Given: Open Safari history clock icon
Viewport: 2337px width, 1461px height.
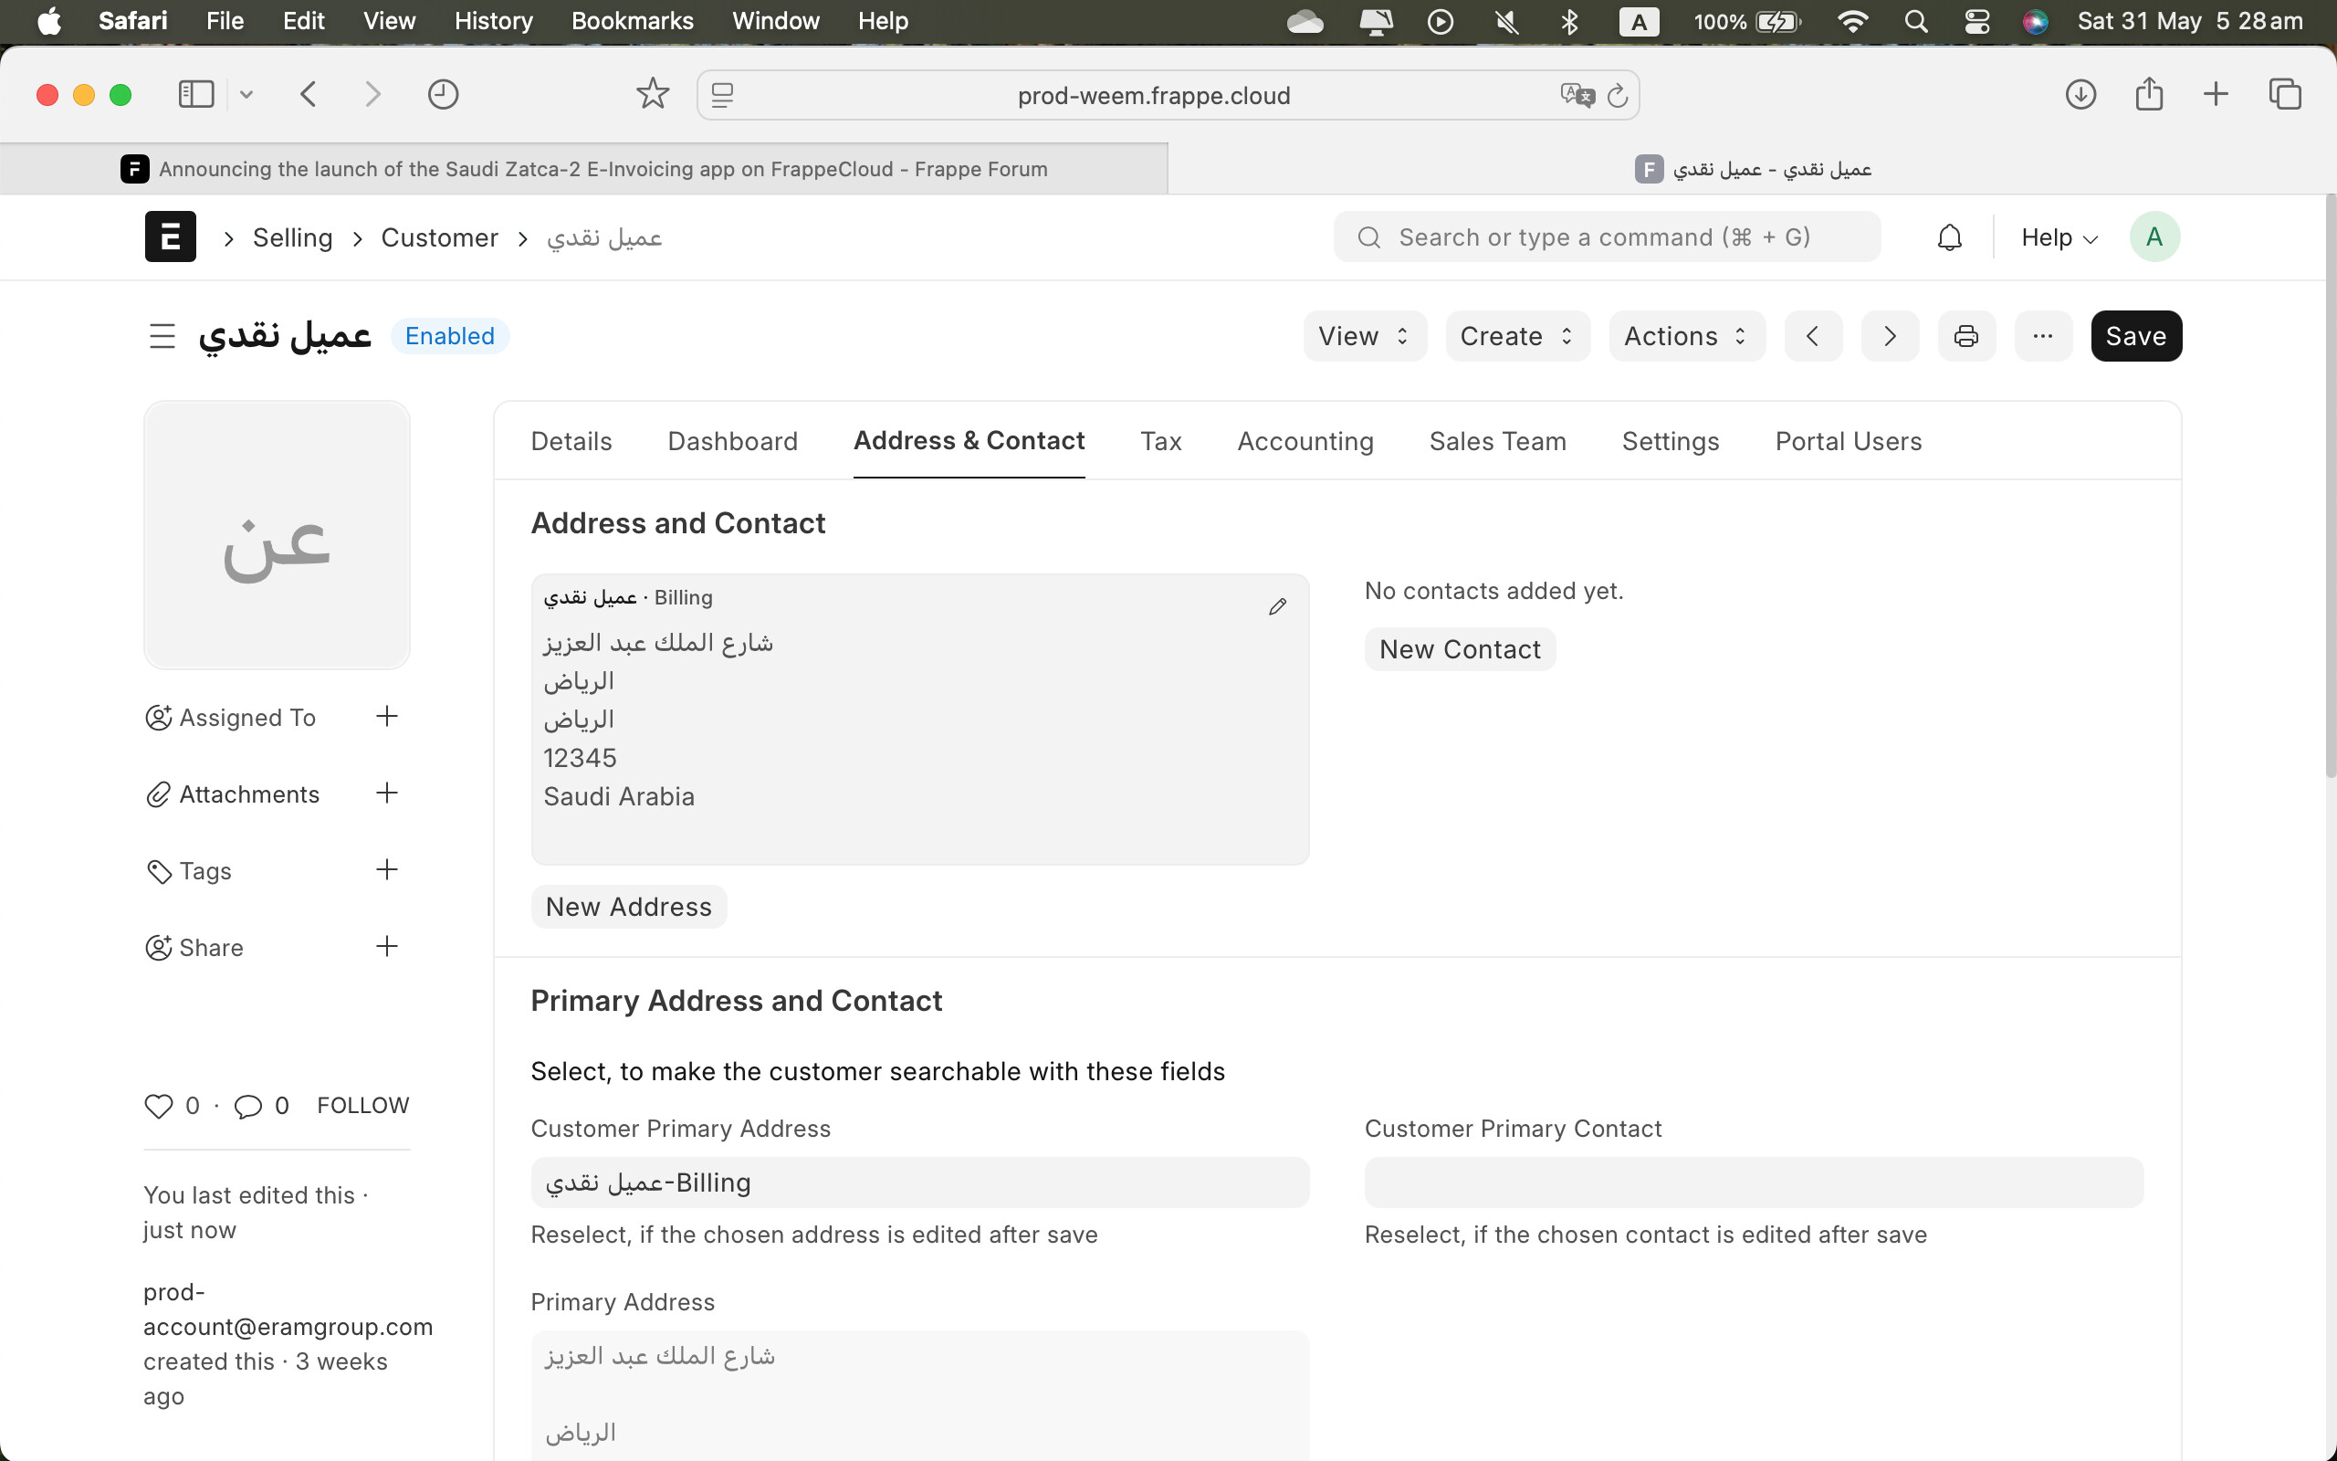Looking at the screenshot, I should 442,95.
